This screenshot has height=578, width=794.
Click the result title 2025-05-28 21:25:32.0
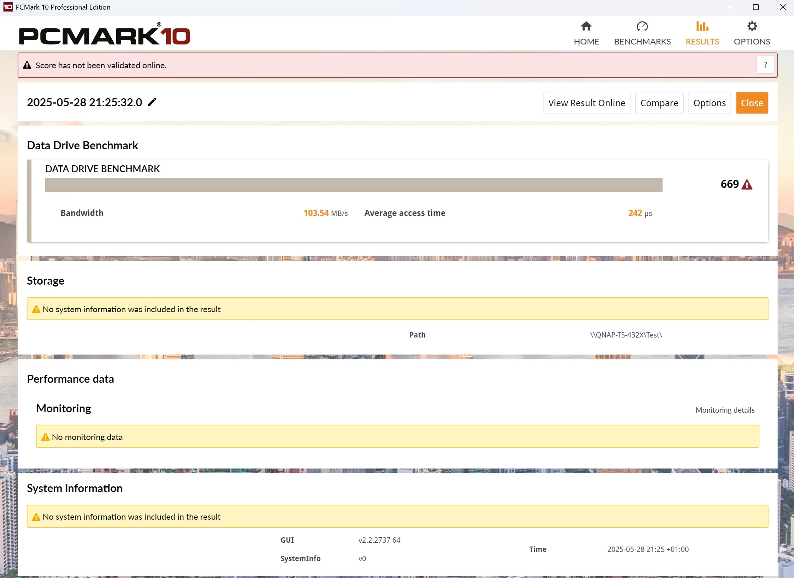click(x=84, y=102)
